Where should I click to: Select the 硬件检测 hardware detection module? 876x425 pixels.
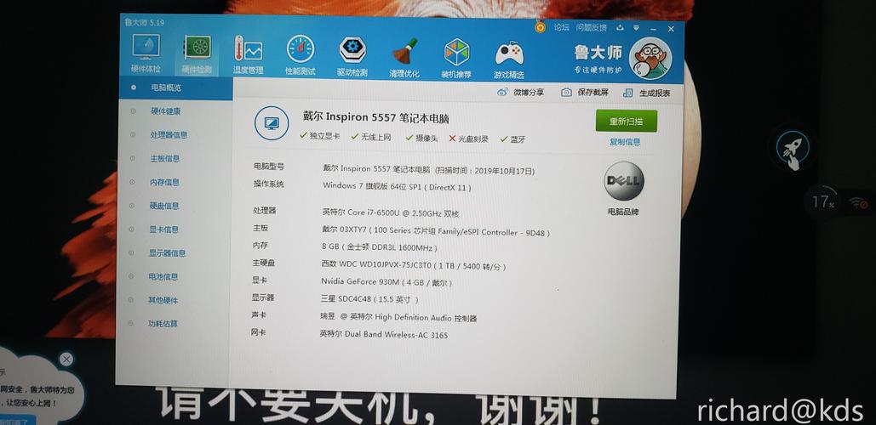tap(197, 54)
